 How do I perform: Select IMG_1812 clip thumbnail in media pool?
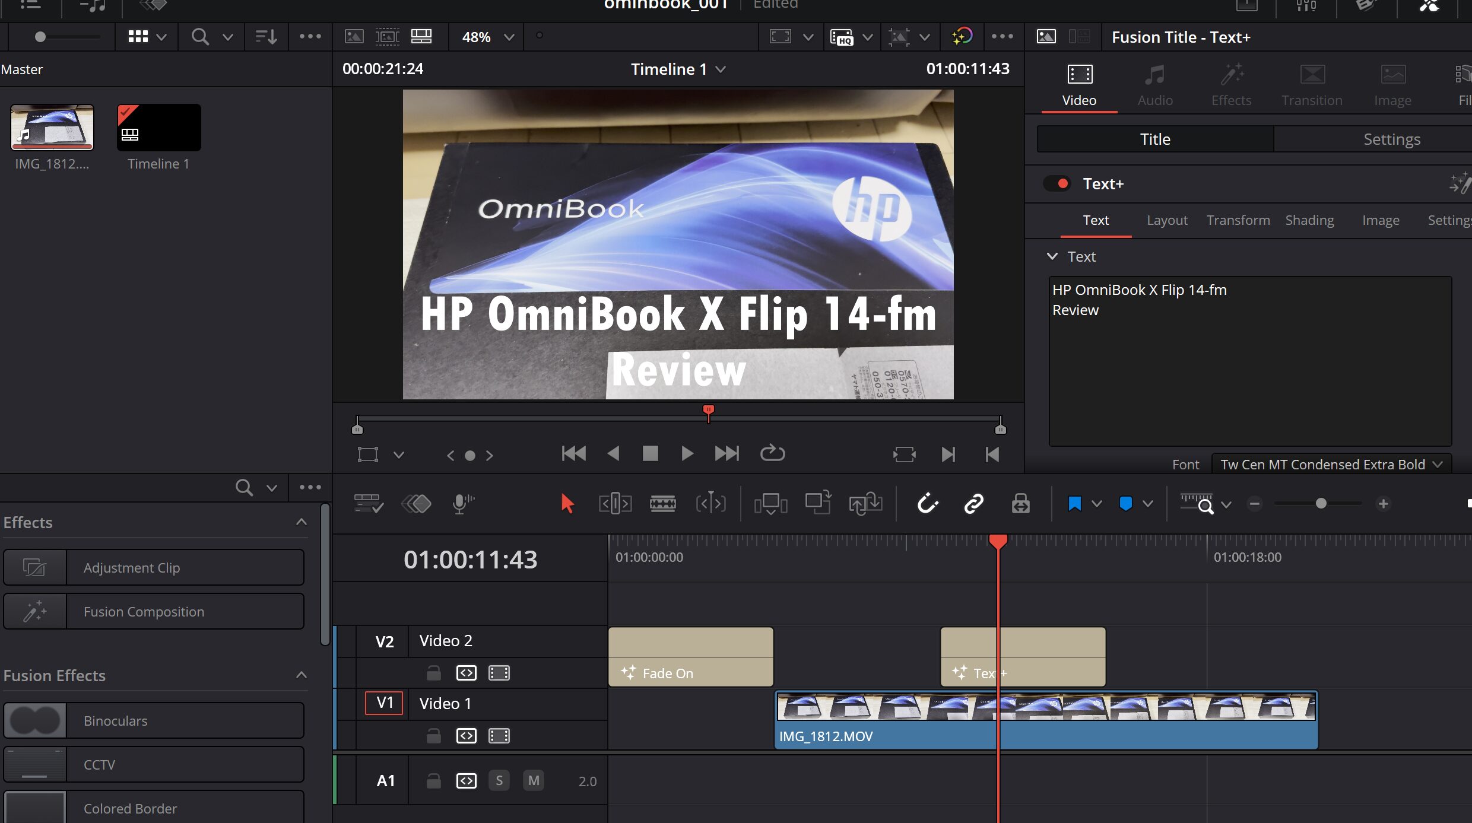52,128
